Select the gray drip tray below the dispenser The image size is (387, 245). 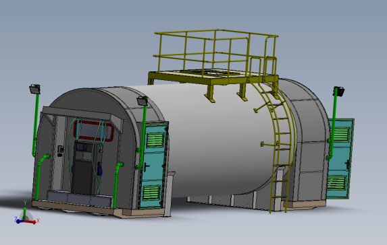[x=80, y=199]
